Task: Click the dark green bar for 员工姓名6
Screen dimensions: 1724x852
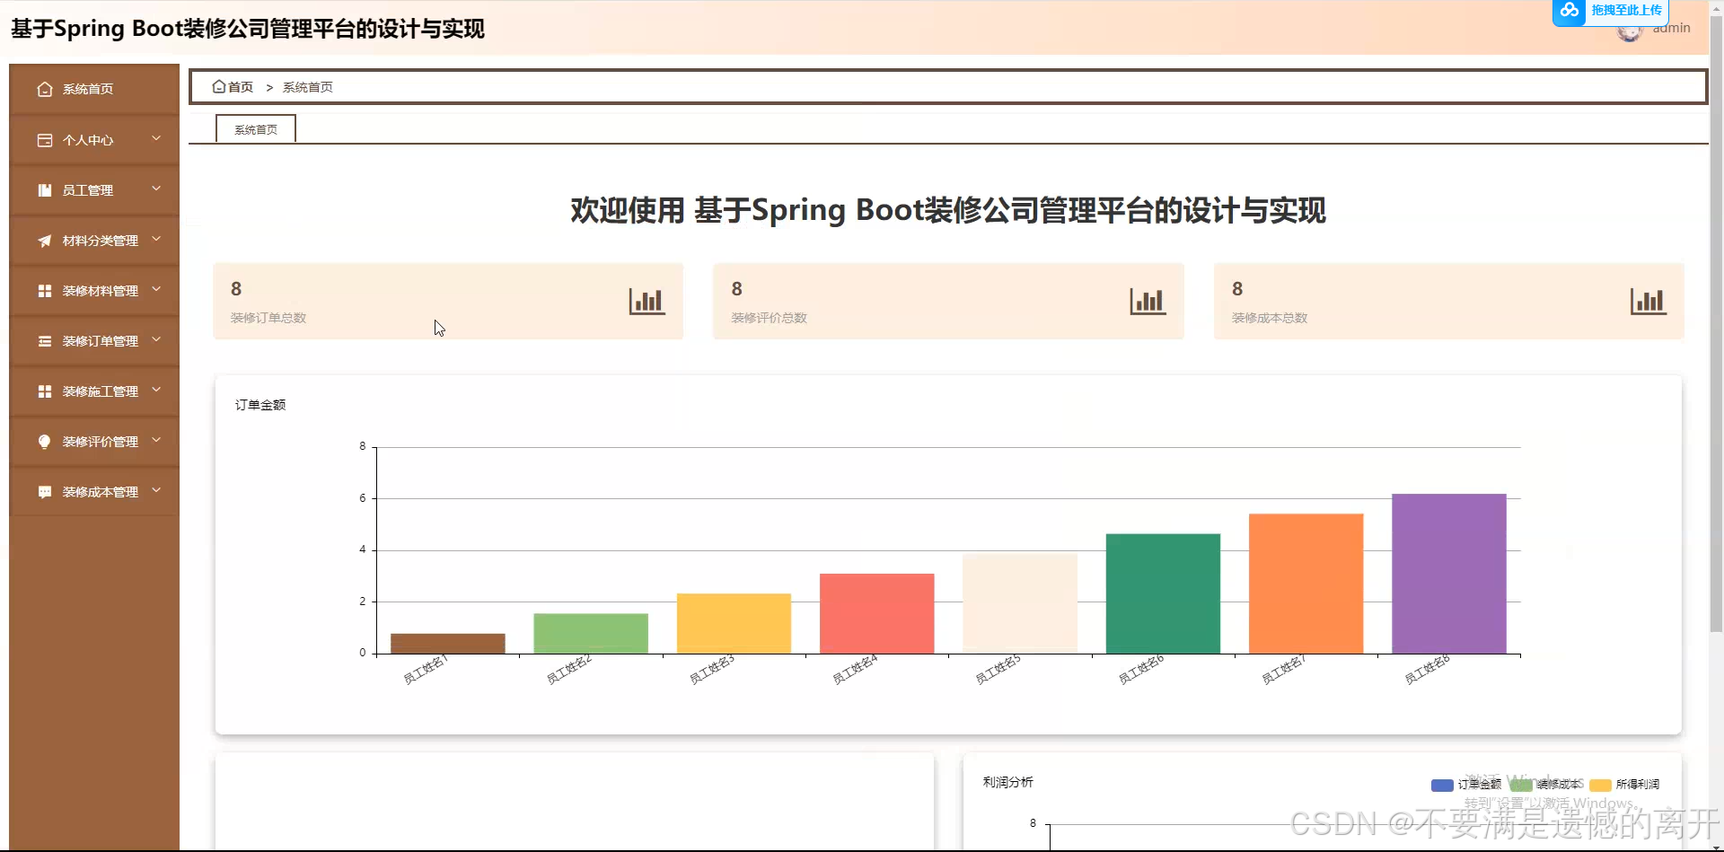Action: 1163,593
